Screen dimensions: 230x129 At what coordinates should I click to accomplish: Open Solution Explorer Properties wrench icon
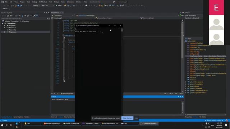[x=34, y=16]
